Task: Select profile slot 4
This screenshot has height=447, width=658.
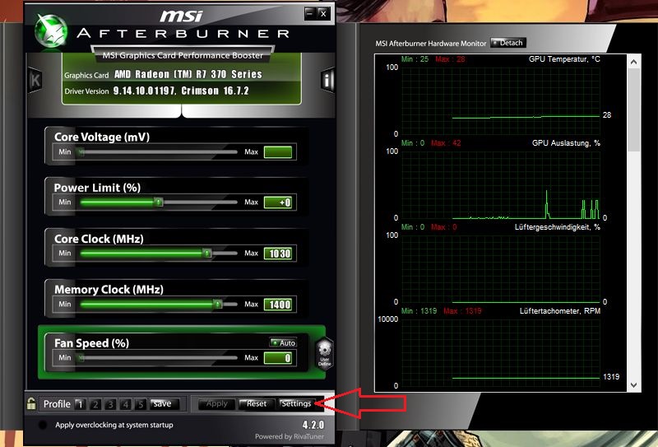Action: tap(125, 404)
